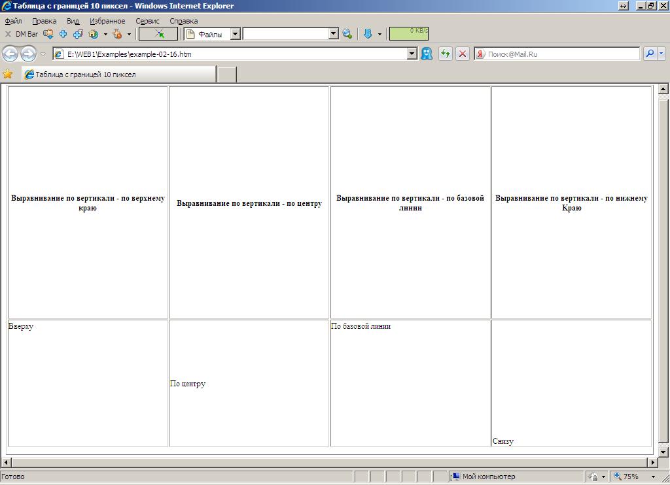Click the vertical scrollbar up arrow

[x=663, y=89]
